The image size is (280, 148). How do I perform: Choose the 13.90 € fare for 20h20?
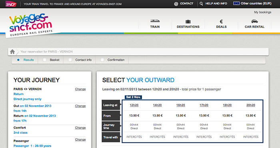tap(250, 116)
